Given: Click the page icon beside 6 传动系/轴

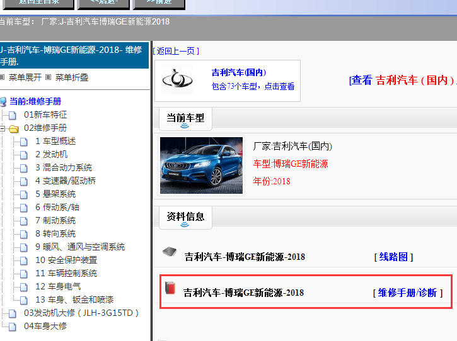Looking at the screenshot, I should point(23,208).
